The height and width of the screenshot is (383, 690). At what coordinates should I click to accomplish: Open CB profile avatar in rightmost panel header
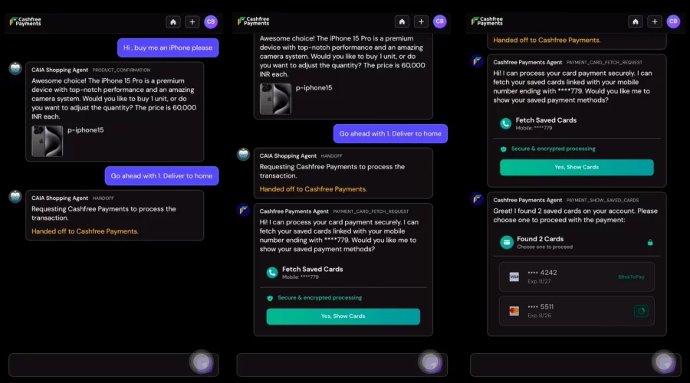(x=673, y=21)
